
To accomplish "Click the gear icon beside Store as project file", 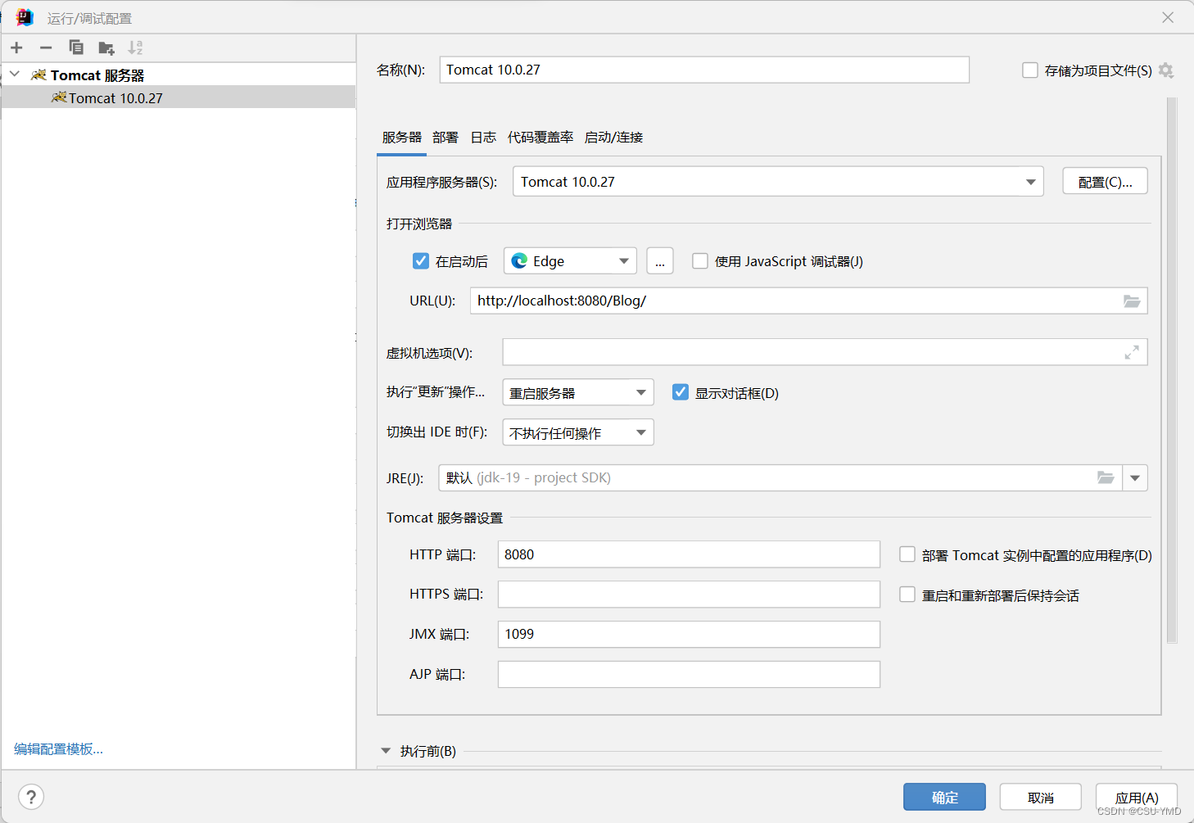I will pyautogui.click(x=1166, y=70).
